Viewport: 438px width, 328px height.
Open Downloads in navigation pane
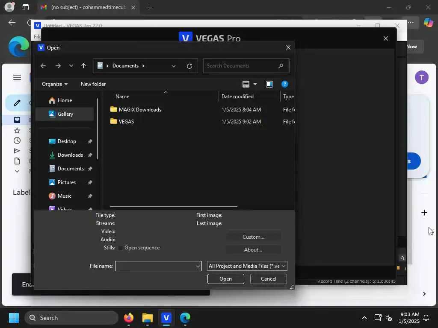coord(70,155)
